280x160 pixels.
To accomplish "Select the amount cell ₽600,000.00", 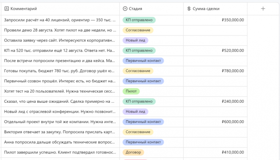I will 215,122.
